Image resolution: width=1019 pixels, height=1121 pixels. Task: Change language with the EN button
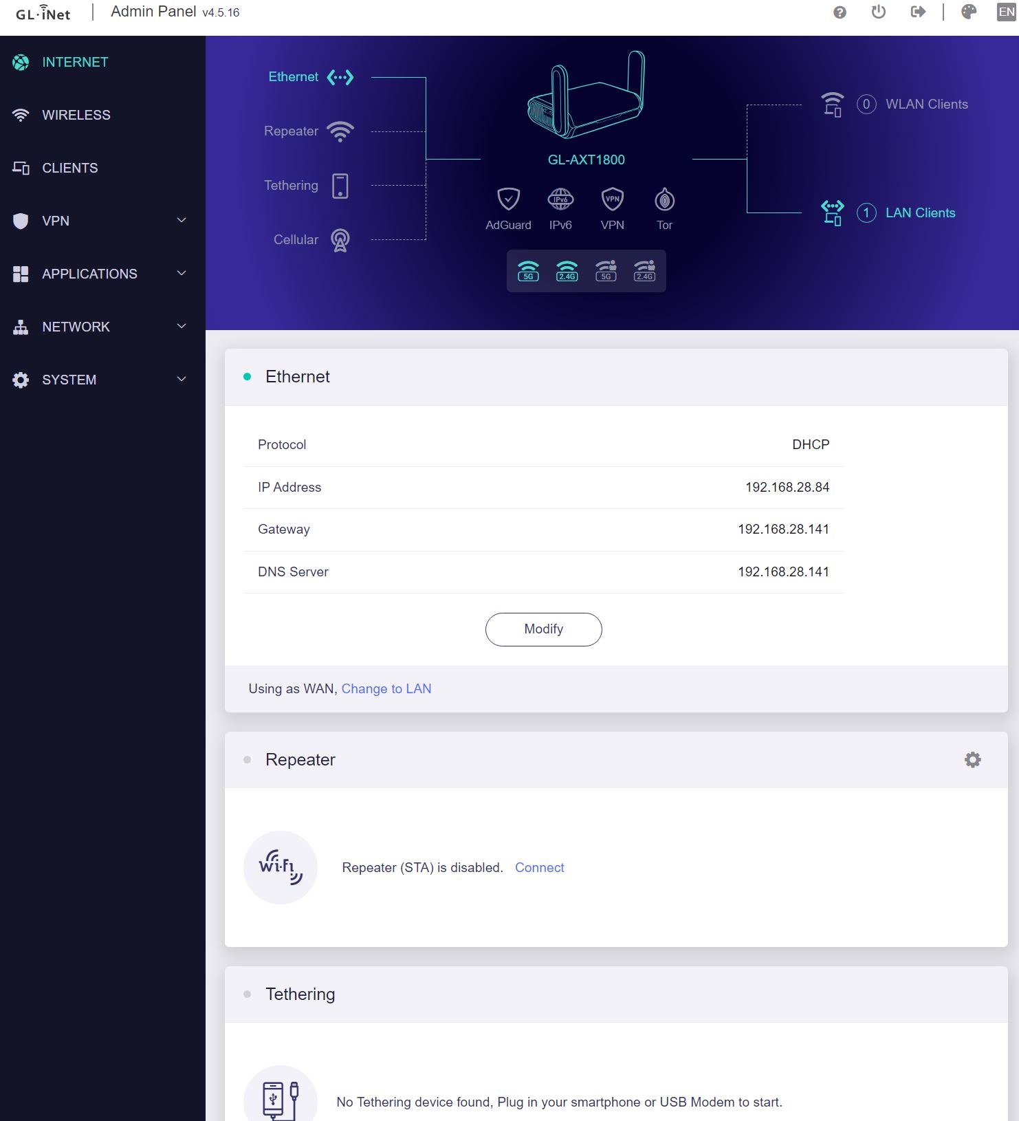[x=1007, y=12]
